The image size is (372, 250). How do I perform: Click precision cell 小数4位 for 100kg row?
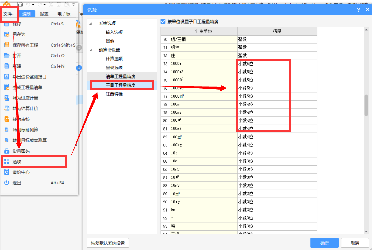[277, 145]
